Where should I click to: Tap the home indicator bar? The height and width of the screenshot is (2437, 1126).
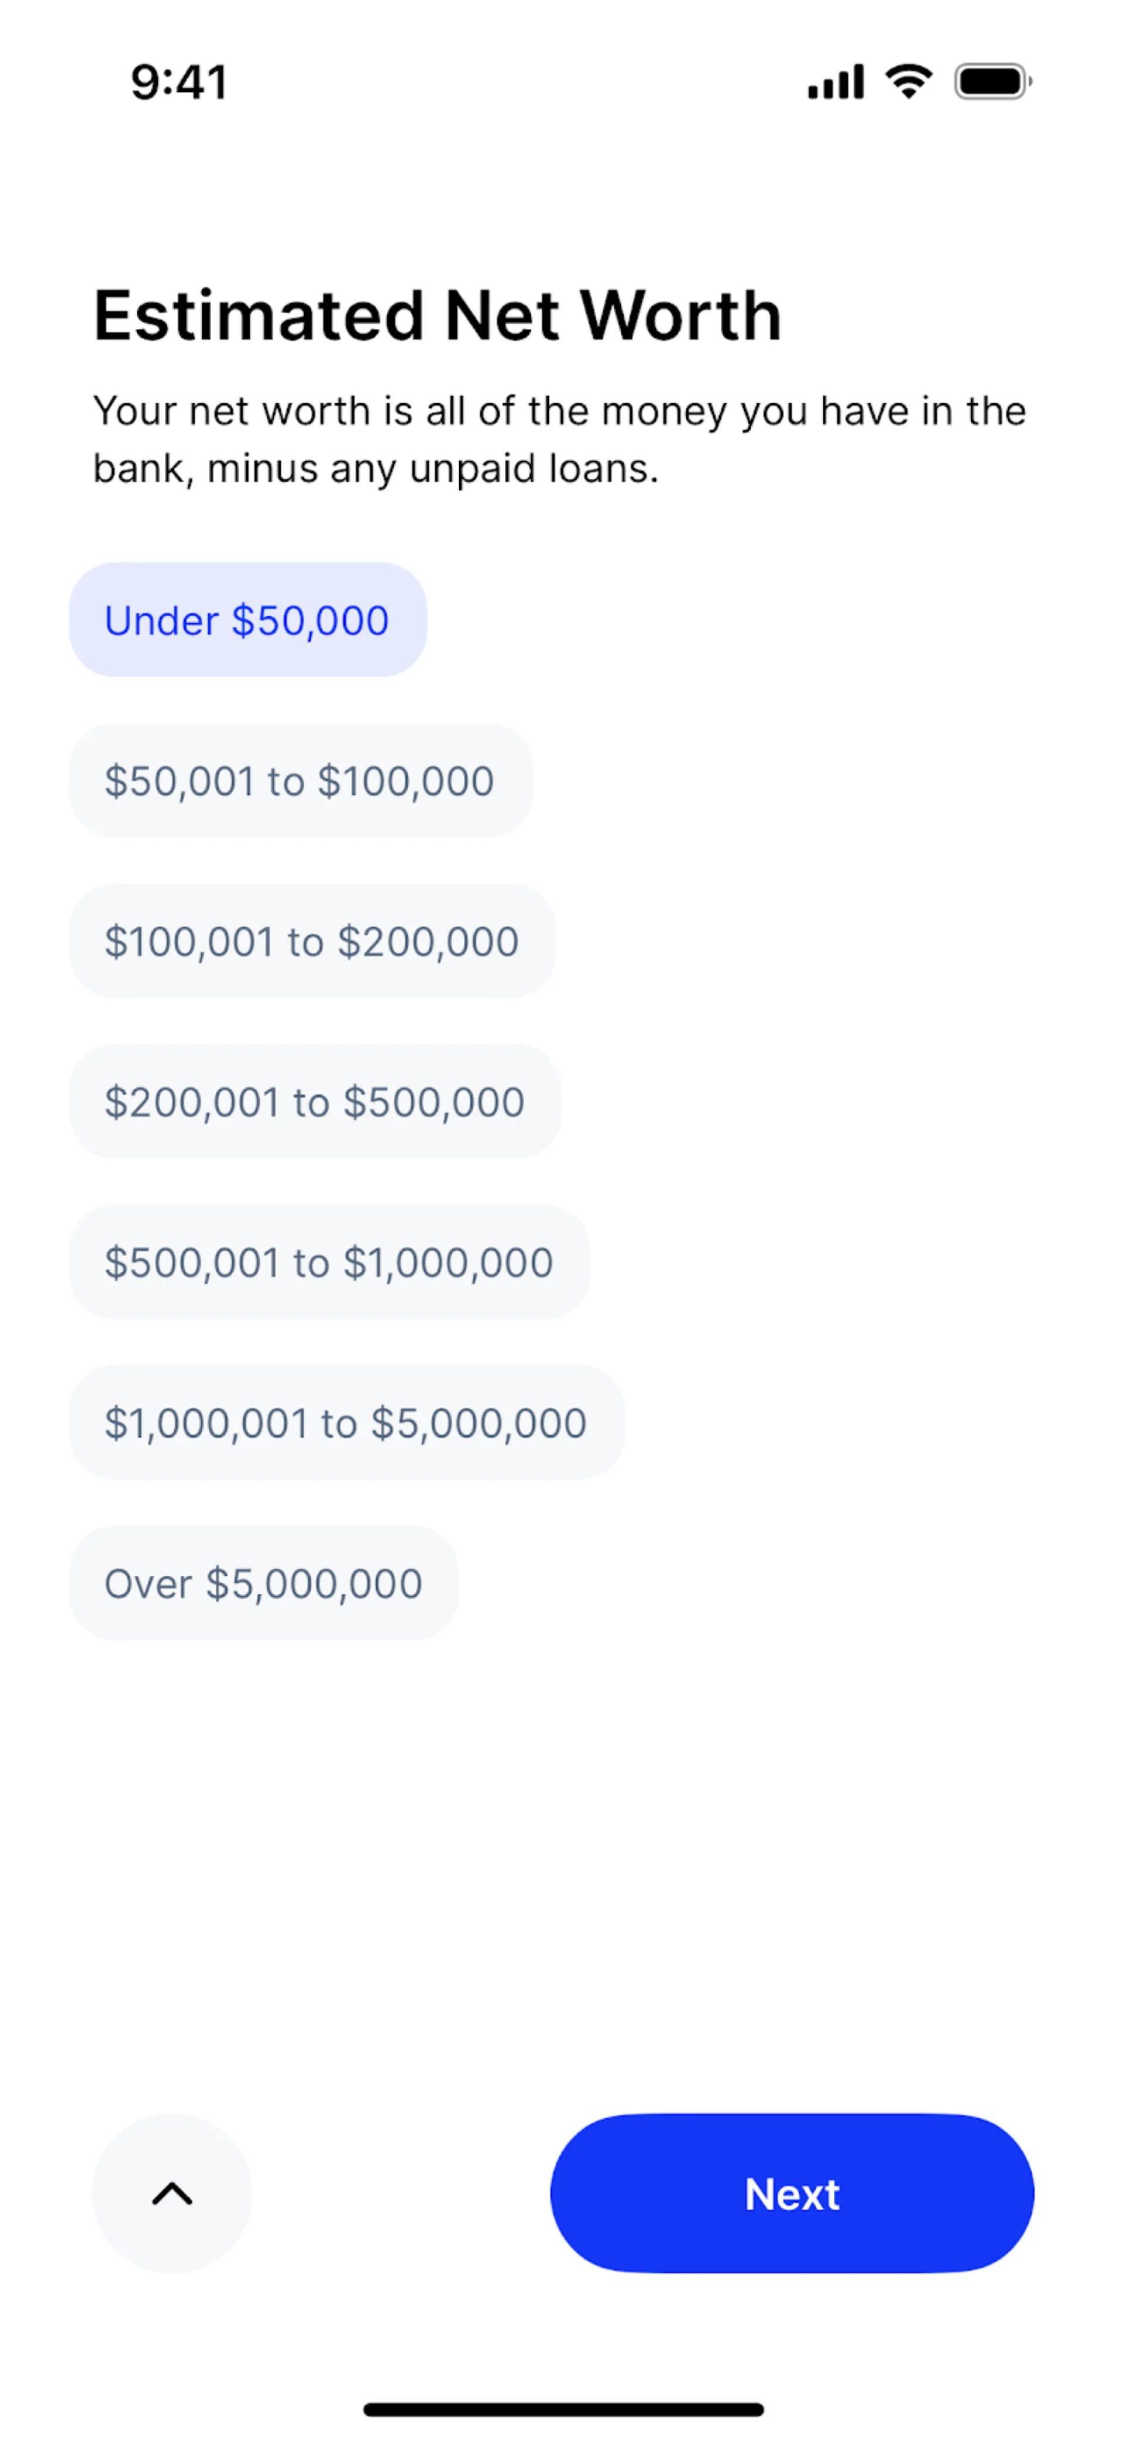coord(564,2409)
